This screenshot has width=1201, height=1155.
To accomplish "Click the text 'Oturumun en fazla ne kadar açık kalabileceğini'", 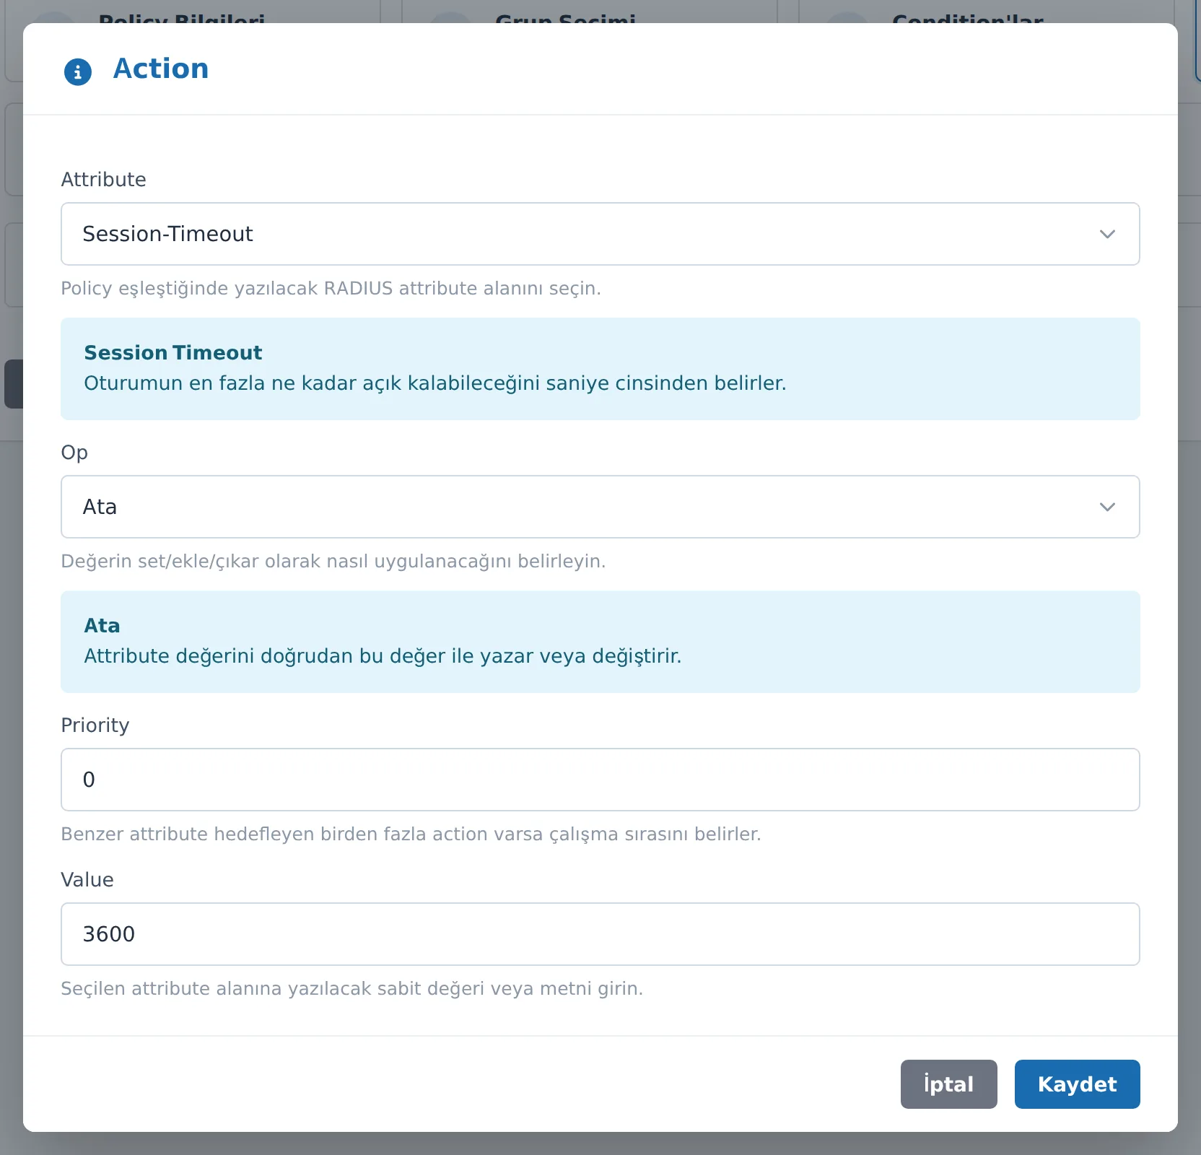I will (x=312, y=383).
